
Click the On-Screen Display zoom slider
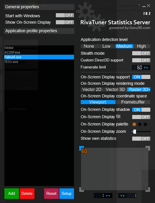click(x=141, y=132)
